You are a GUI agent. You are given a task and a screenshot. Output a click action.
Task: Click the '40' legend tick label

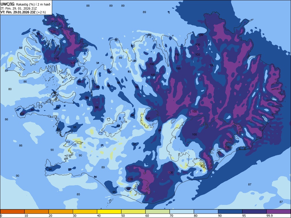(99, 216)
